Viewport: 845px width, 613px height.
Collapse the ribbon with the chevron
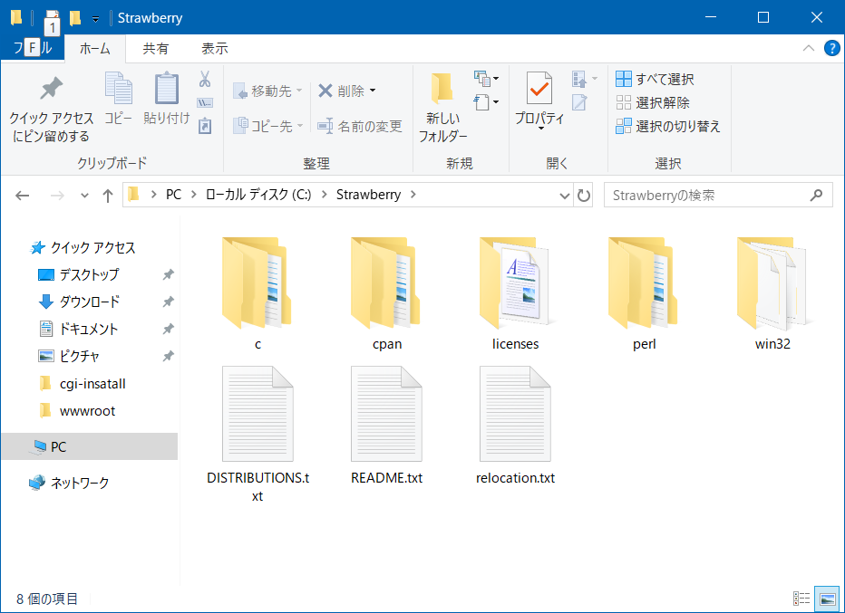click(809, 48)
